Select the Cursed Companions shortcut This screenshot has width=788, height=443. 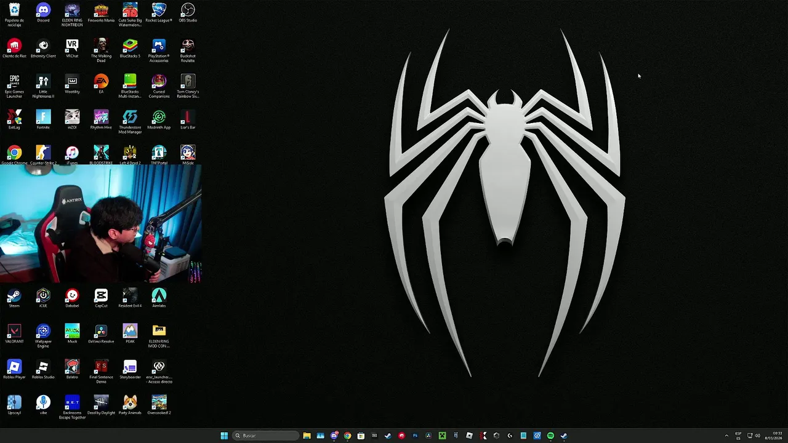159,86
